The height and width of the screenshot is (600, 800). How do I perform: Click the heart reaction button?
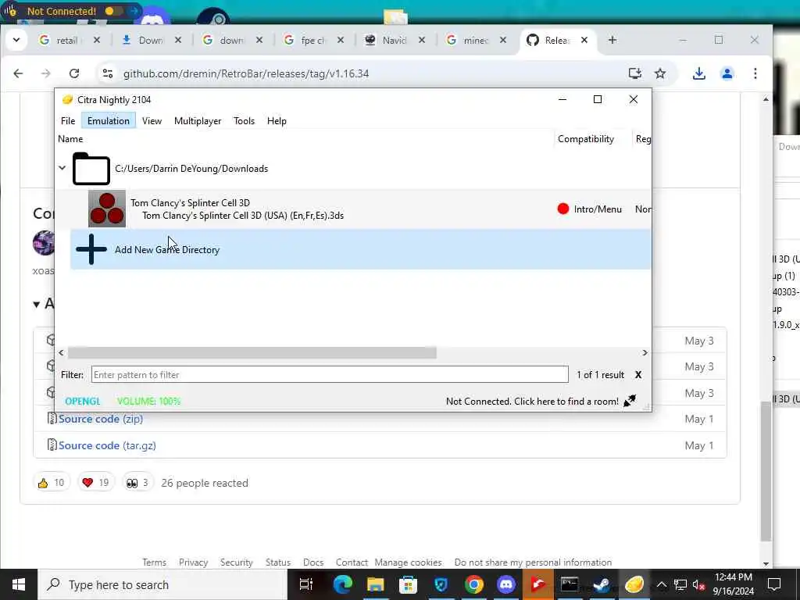[95, 483]
